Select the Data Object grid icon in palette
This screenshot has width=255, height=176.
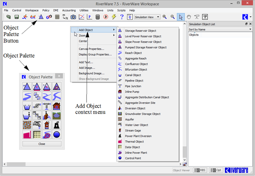coord(37,135)
